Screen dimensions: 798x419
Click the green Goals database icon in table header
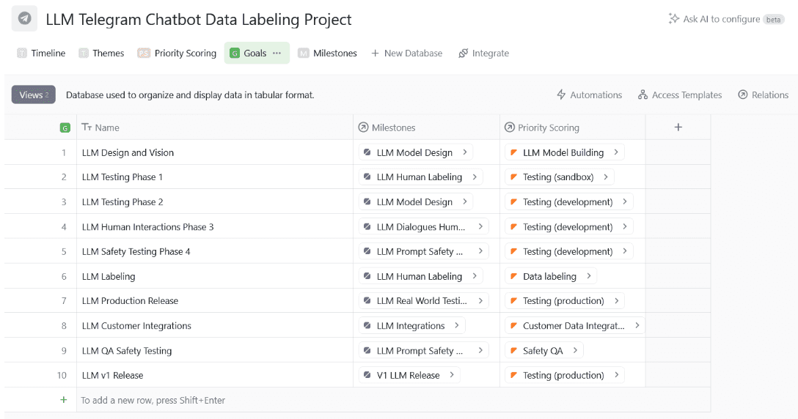point(65,127)
